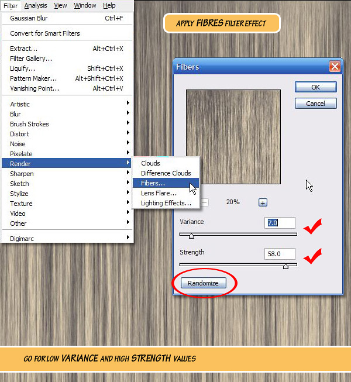351x382 pixels.
Task: Close the Fibers dialog window
Action: (335, 66)
